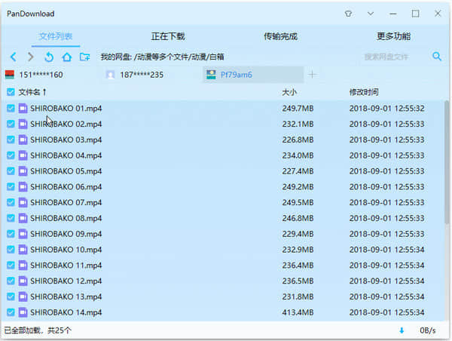This screenshot has height=341, width=452.
Task: Click the 249.7MB size value
Action: (298, 109)
